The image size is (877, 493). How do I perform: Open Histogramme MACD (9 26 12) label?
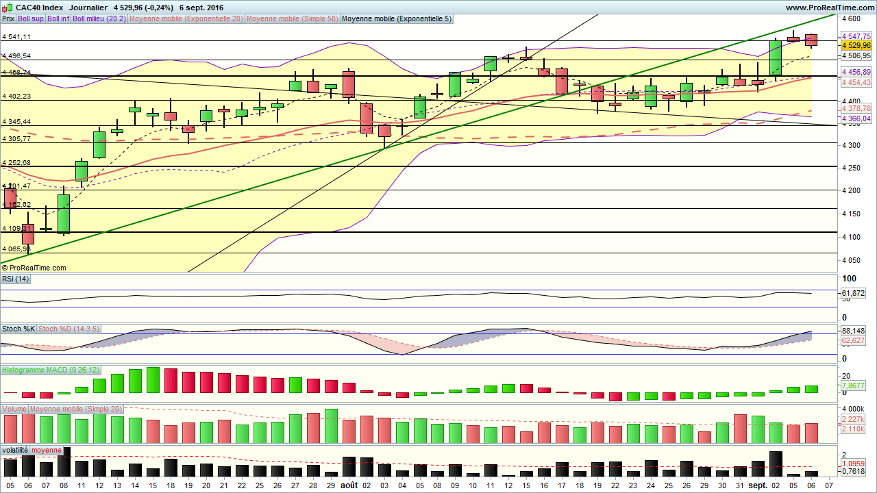(45, 370)
